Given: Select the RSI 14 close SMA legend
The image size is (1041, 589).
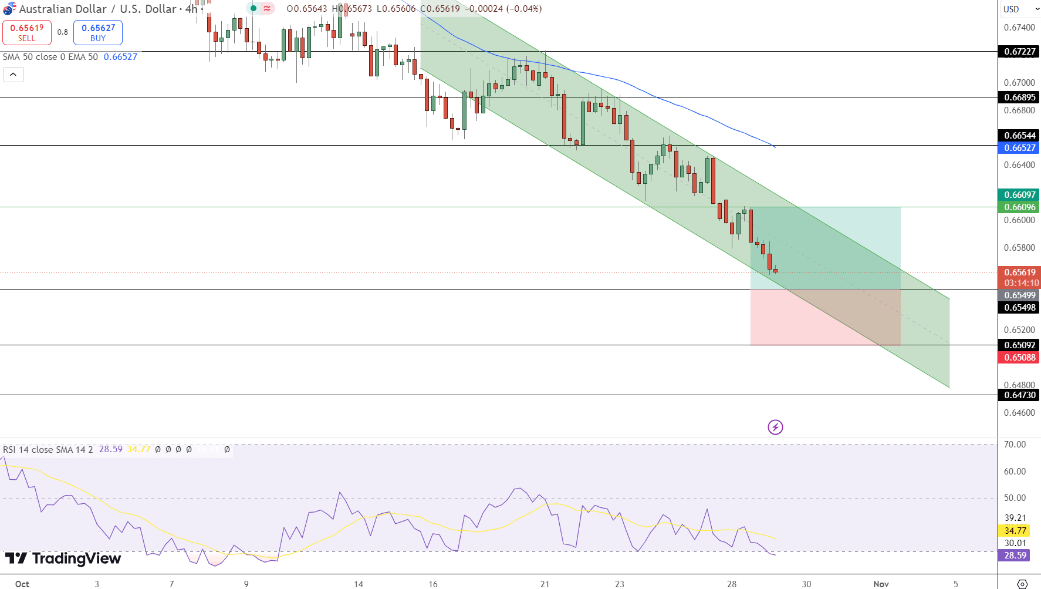Looking at the screenshot, I should [x=48, y=449].
